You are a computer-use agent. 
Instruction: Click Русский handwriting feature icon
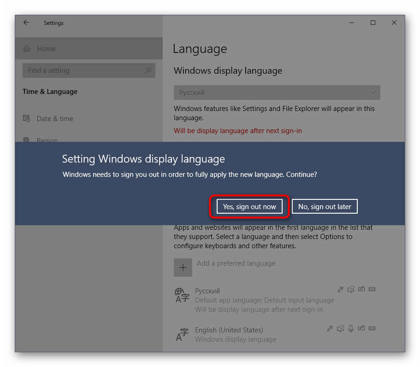361,289
